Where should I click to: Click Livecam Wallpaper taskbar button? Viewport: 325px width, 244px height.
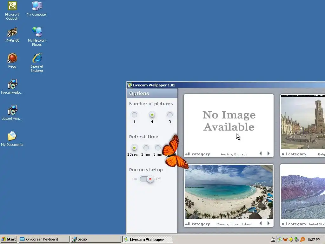[147, 239]
